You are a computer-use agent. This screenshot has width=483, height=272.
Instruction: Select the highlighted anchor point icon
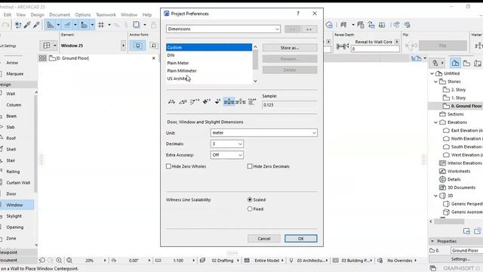(137, 45)
